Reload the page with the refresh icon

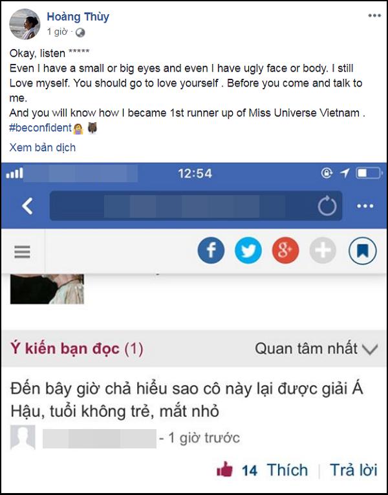327,206
